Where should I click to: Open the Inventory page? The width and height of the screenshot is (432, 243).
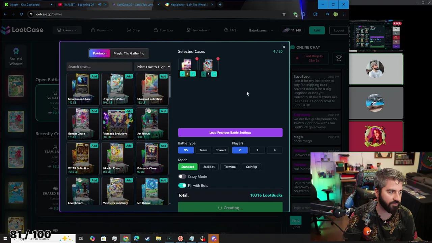pyautogui.click(x=163, y=30)
